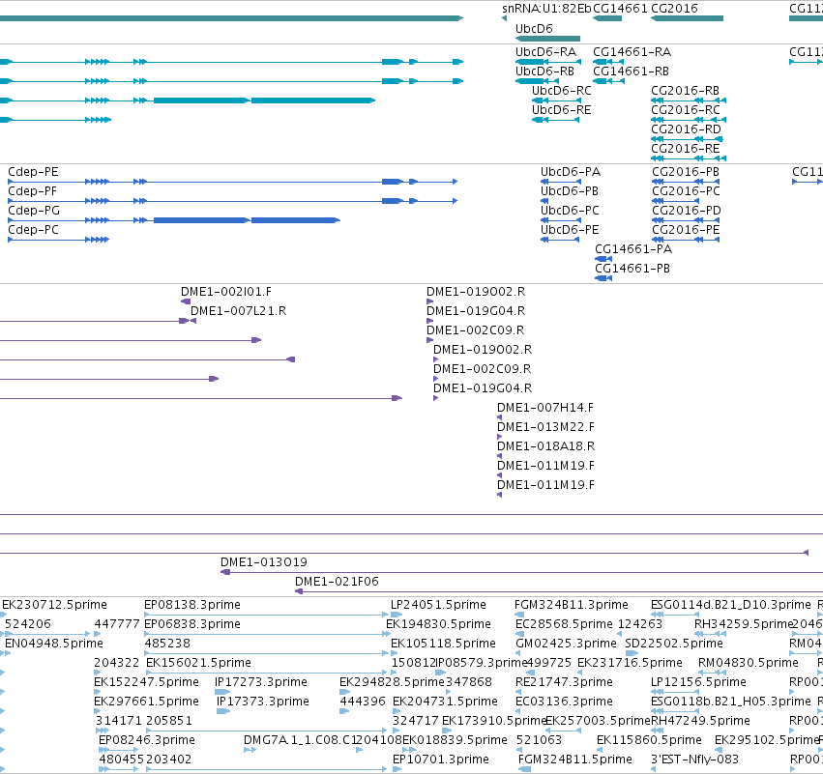Select the CG14661-PB label

tap(632, 269)
